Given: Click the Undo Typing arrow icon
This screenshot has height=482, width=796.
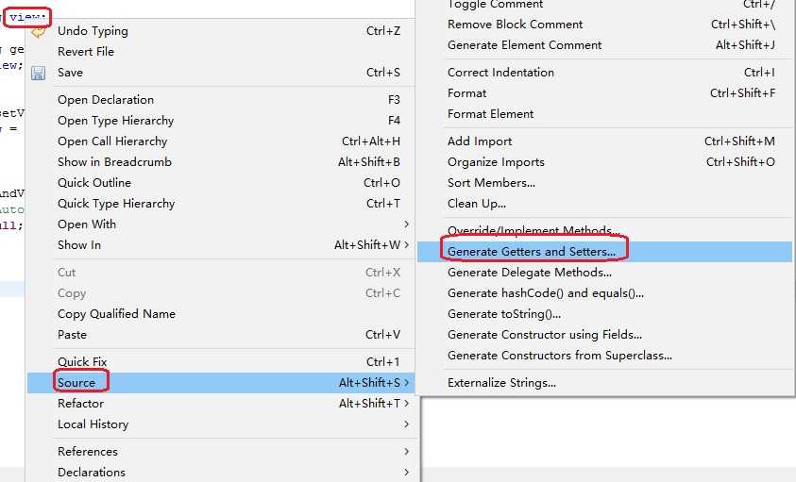Looking at the screenshot, I should coord(38,32).
